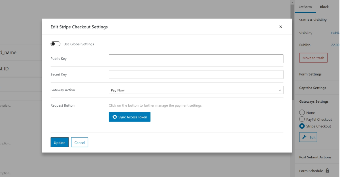The image size is (340, 177).
Task: Select the Stripe Checkout radio button
Action: point(302,126)
